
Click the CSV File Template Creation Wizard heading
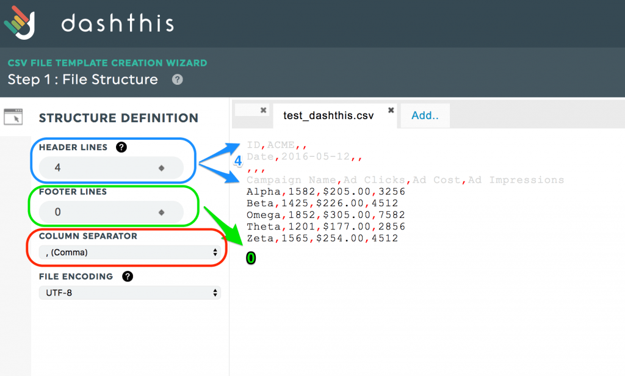107,62
